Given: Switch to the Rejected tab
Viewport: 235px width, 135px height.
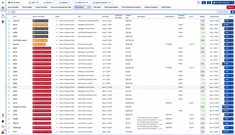Looking at the screenshot, I should click(65, 2).
